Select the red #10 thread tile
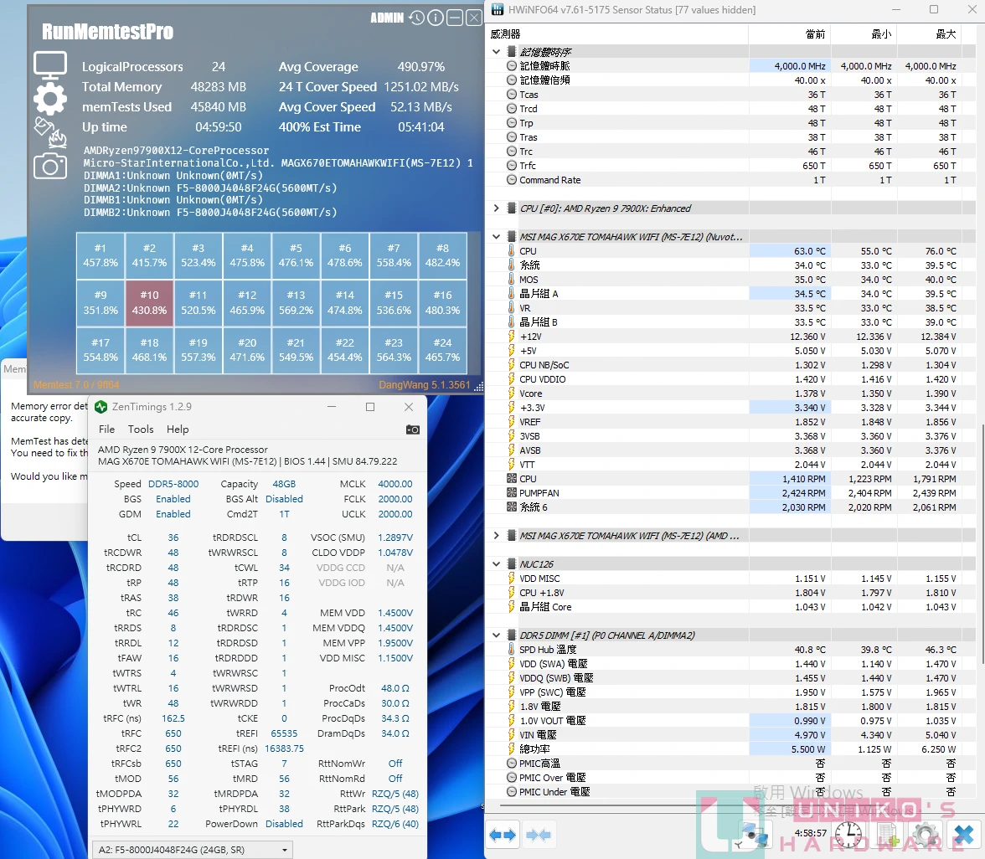Image resolution: width=985 pixels, height=859 pixels. 149,303
